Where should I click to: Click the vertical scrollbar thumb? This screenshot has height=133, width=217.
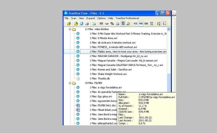(x=169, y=83)
